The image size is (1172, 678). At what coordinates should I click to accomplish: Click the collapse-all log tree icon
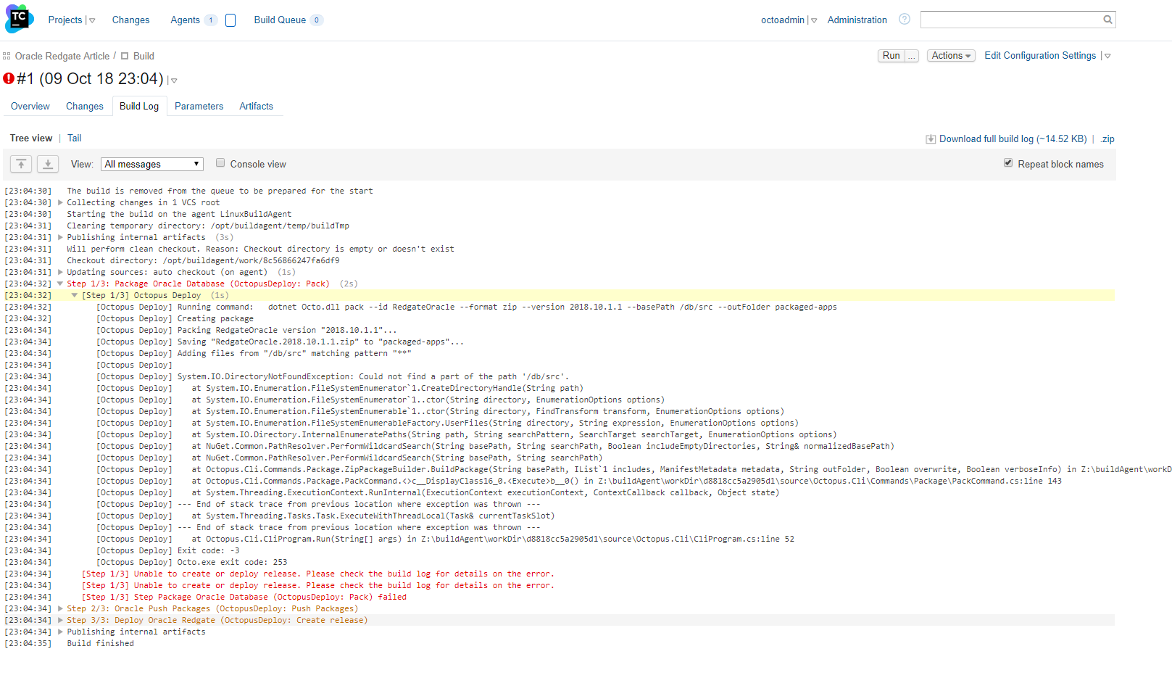pos(21,164)
